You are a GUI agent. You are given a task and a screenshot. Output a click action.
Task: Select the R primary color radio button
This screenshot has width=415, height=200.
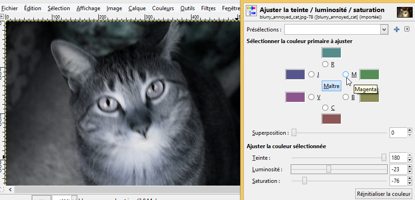pos(326,64)
